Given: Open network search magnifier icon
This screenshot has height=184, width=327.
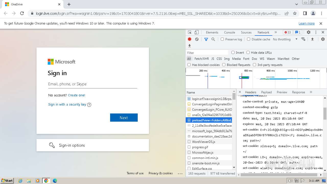Looking at the screenshot, I should pyautogui.click(x=213, y=39).
